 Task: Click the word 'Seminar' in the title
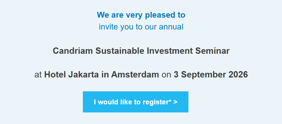click(212, 51)
